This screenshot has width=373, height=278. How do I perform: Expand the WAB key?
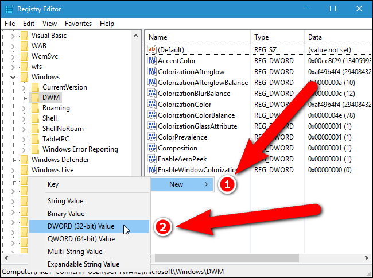[x=13, y=47]
